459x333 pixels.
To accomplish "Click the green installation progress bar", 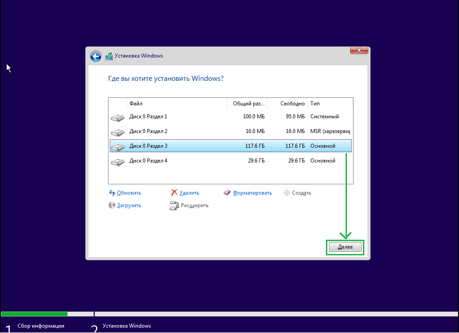I will [x=34, y=314].
